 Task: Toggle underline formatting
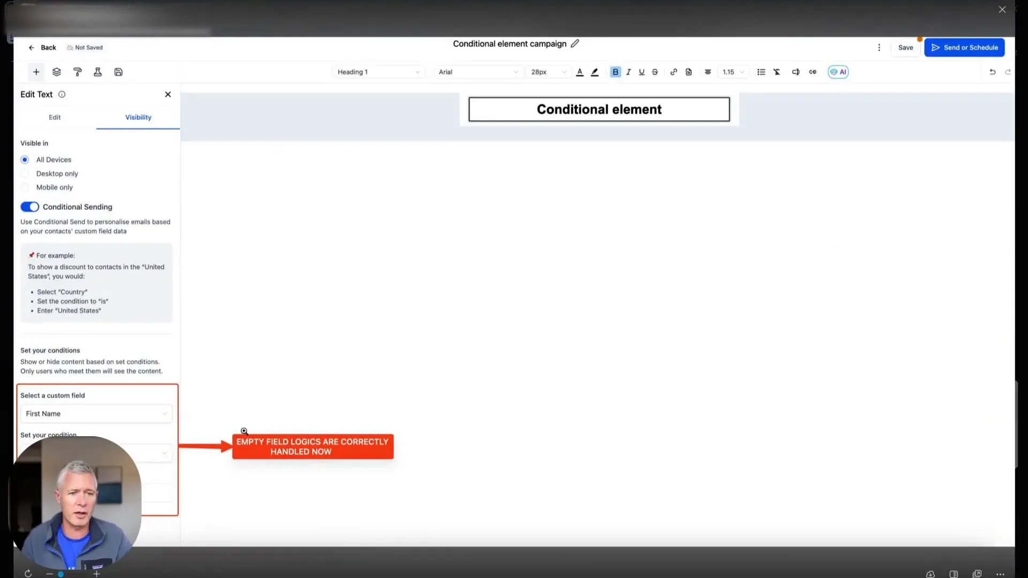641,72
